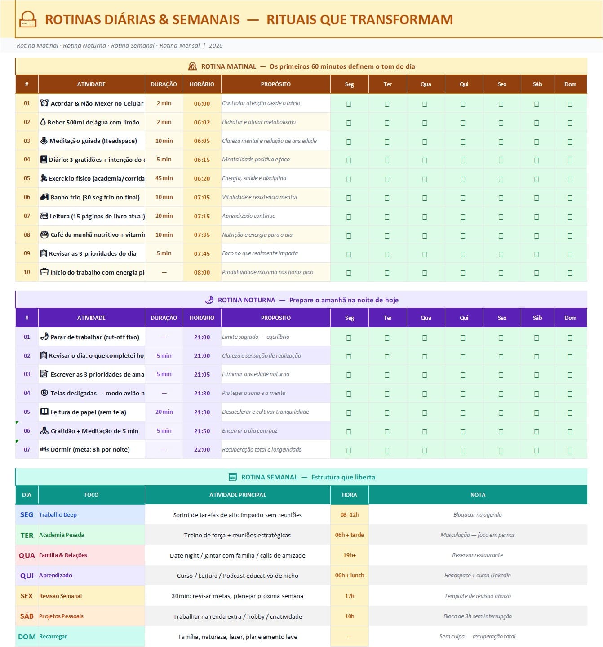This screenshot has width=603, height=647.
Task: Click the bed icon next to Dormir
Action: coord(44,449)
